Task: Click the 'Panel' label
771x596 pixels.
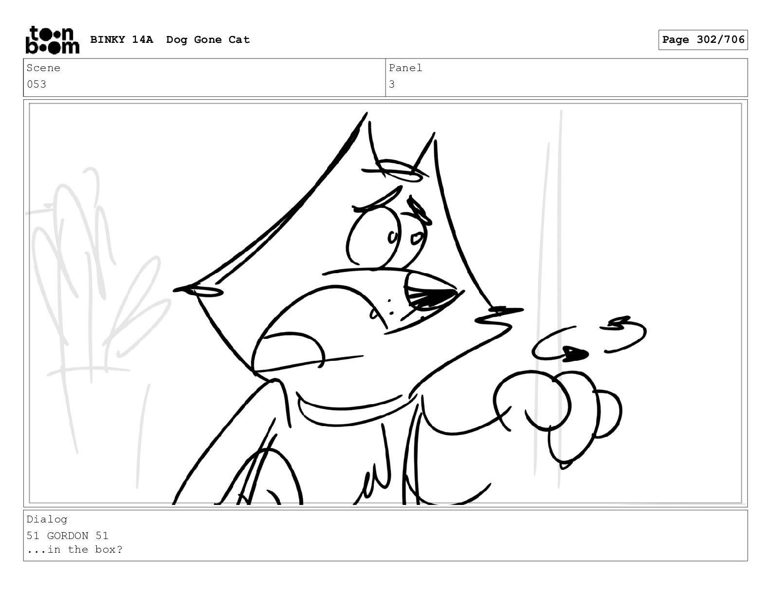Action: [405, 68]
